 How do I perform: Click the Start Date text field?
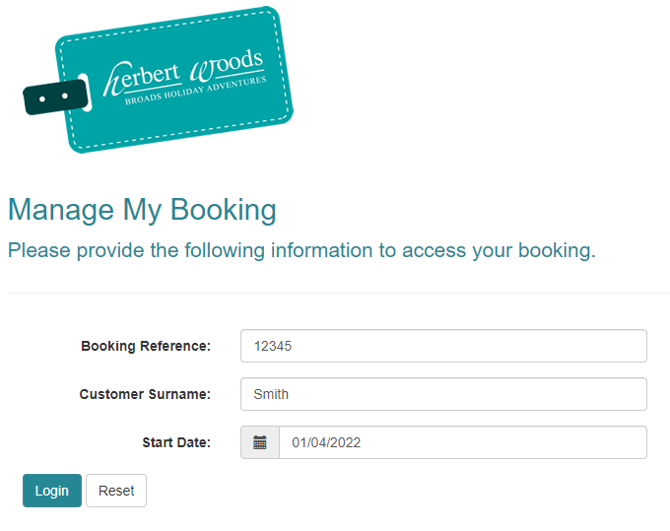click(x=463, y=442)
